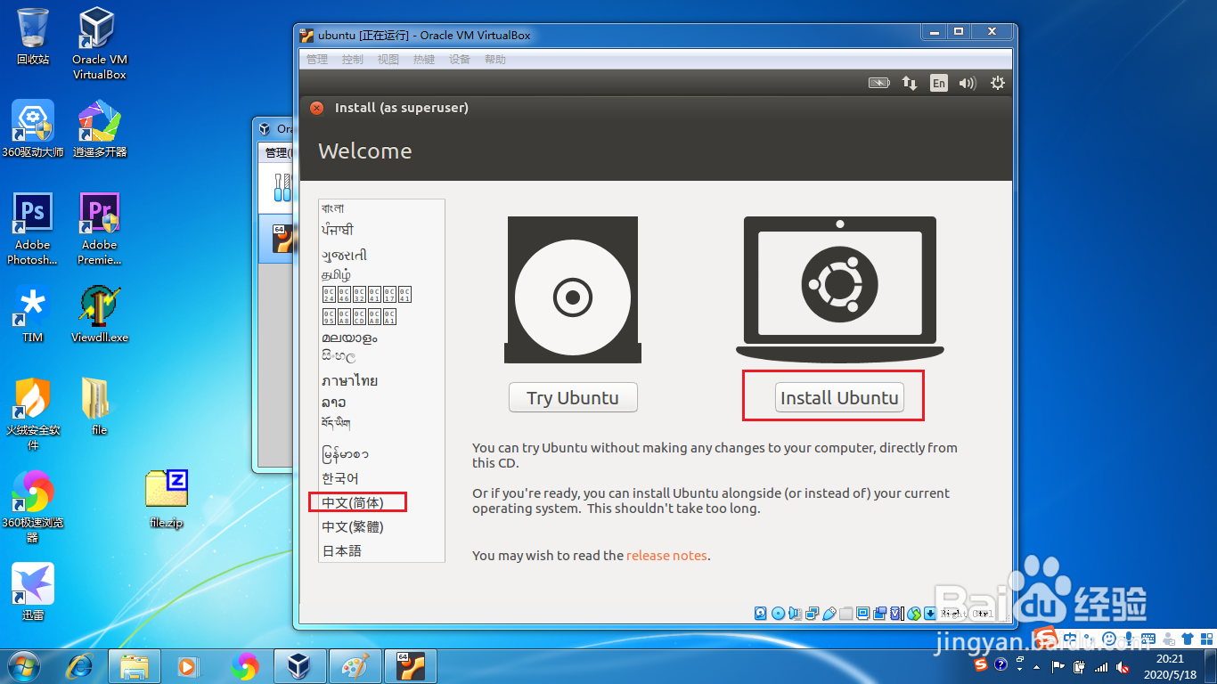
Task: Select ລາວ in the language list
Action: (334, 403)
